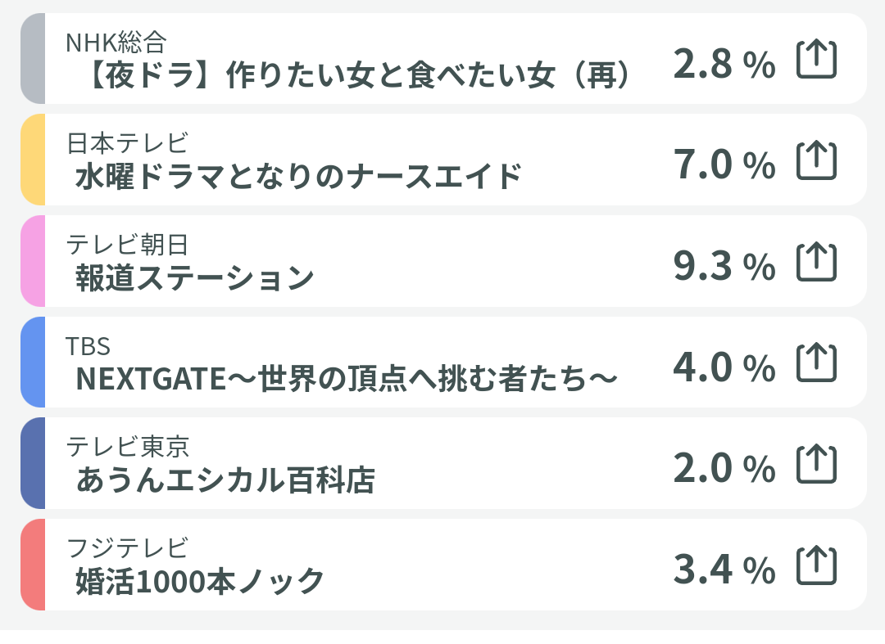The width and height of the screenshot is (885, 644).
Task: Open NEXTGATE〜世界の頂点へ挑む者たち〜 program title
Action: click(x=346, y=379)
